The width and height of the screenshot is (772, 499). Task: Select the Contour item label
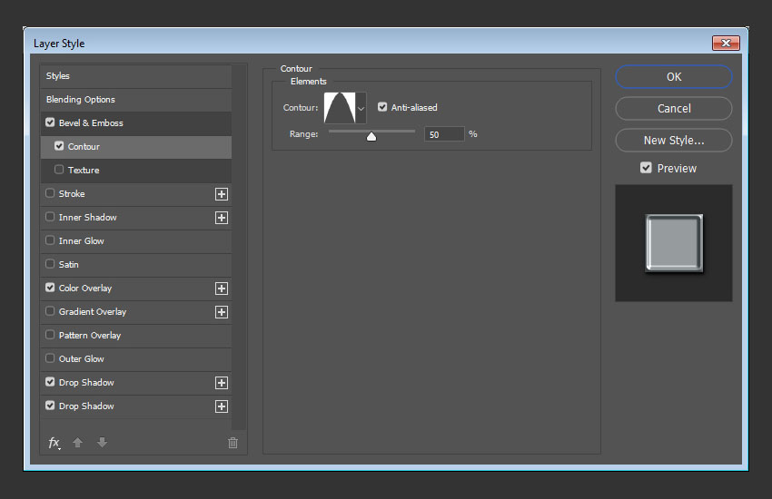coord(84,146)
